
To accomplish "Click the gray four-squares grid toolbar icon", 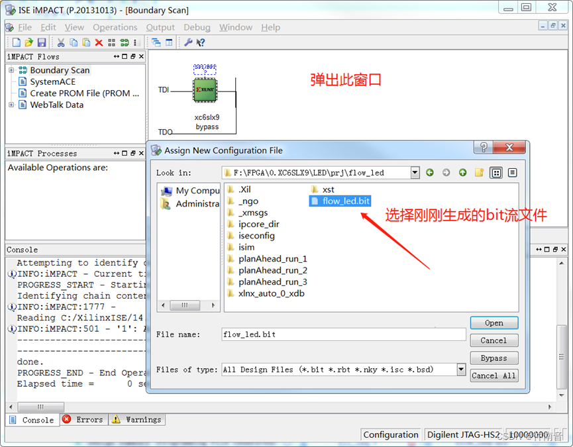I will click(x=112, y=42).
